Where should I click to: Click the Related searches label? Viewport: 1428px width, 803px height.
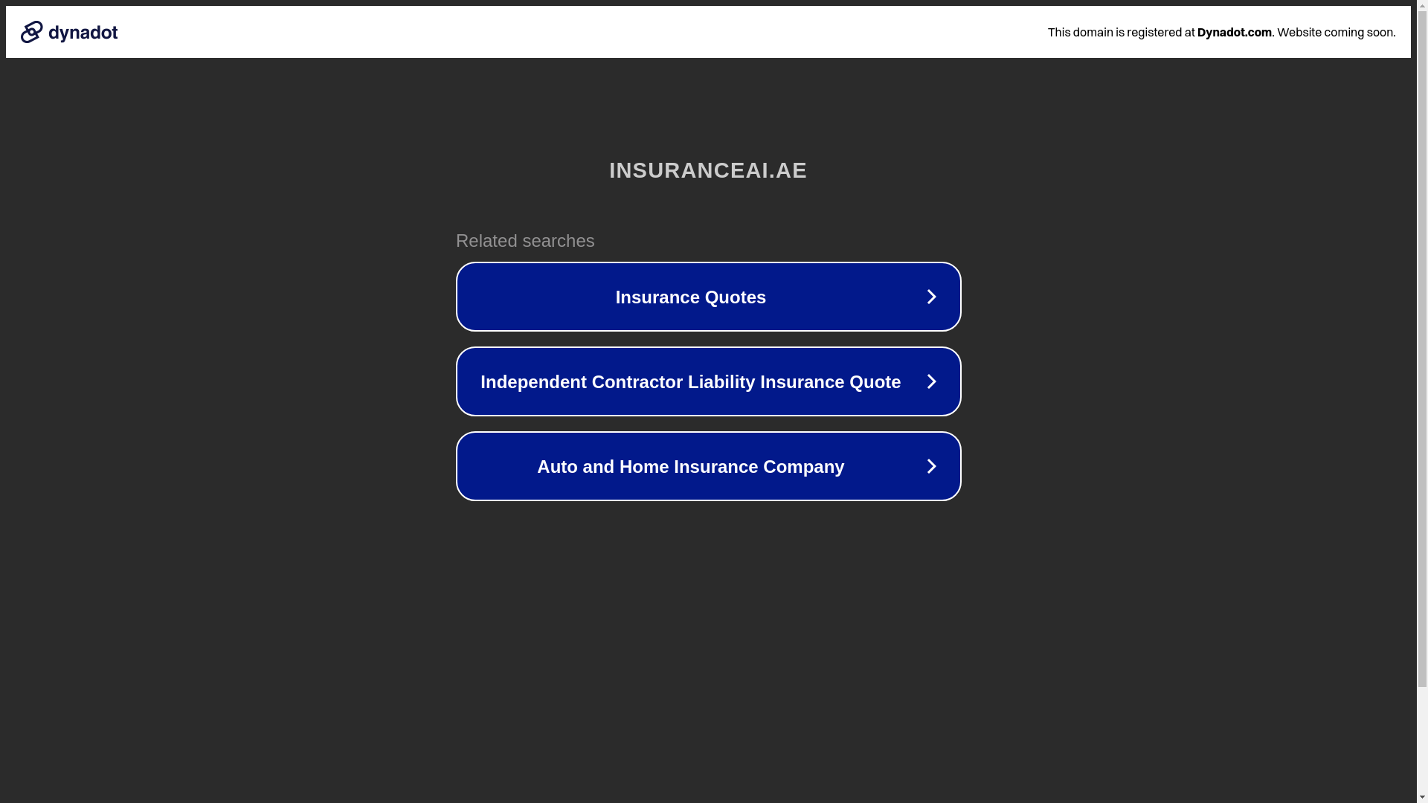click(x=525, y=241)
